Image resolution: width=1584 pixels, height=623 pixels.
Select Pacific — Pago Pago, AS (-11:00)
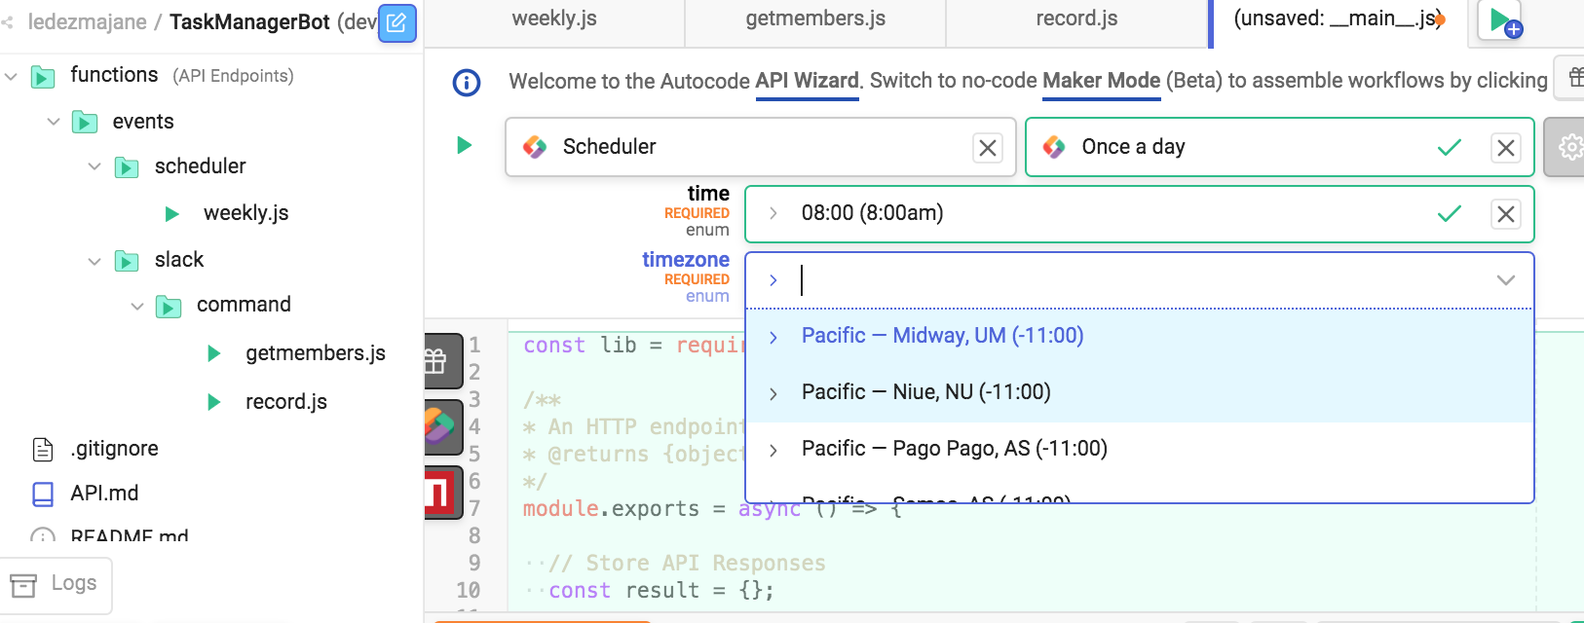click(1140, 449)
